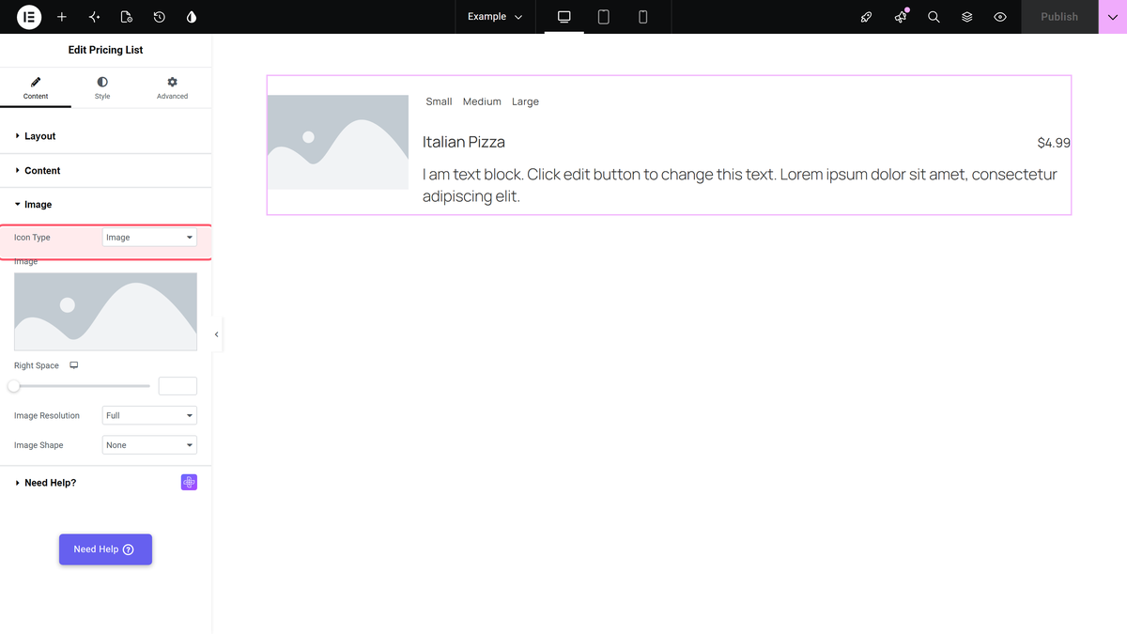Click the purple help widget icon

(189, 483)
